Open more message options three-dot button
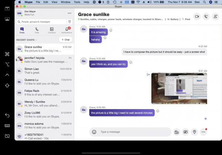 click(x=203, y=132)
